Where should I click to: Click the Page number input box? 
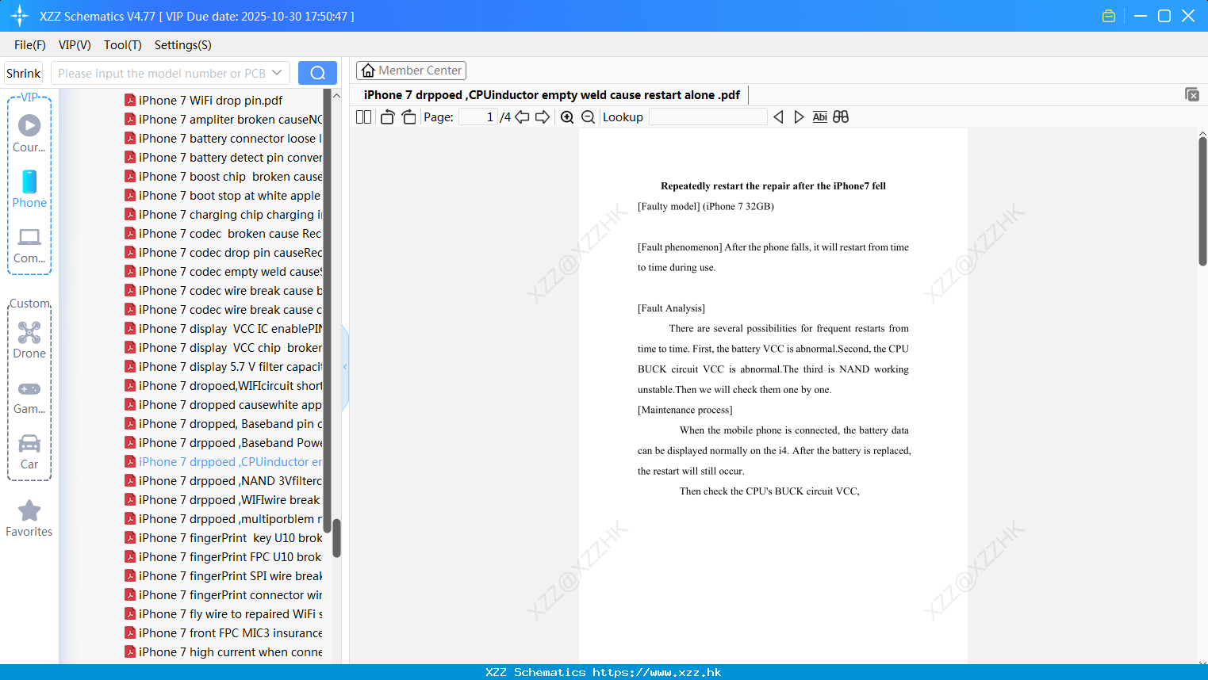tap(478, 117)
